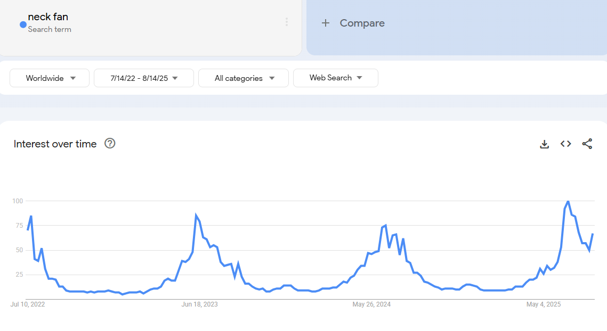Viewport: 607px width, 331px height.
Task: Click the May 4, 2025 axis label
Action: click(544, 304)
